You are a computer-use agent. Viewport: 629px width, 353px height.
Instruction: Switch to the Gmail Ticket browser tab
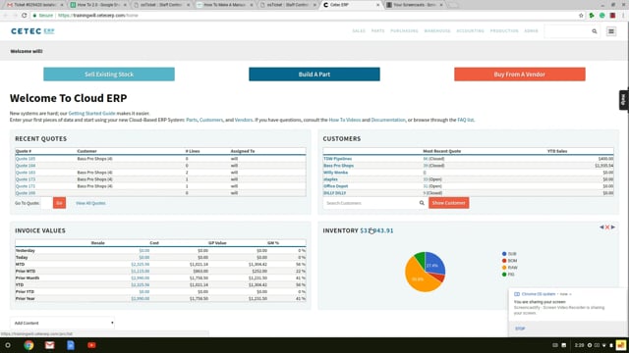[x=34, y=5]
